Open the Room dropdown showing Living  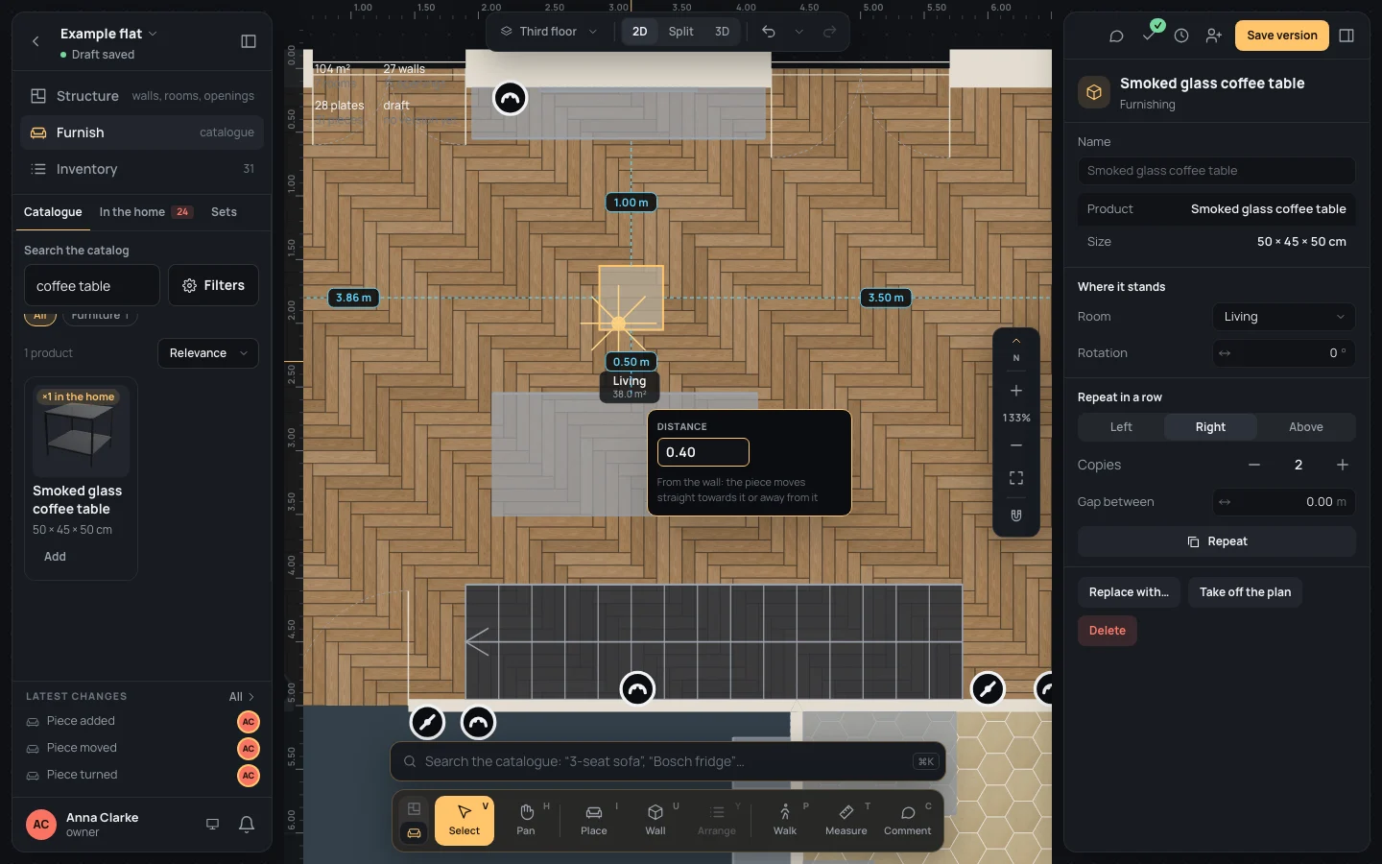pos(1284,317)
